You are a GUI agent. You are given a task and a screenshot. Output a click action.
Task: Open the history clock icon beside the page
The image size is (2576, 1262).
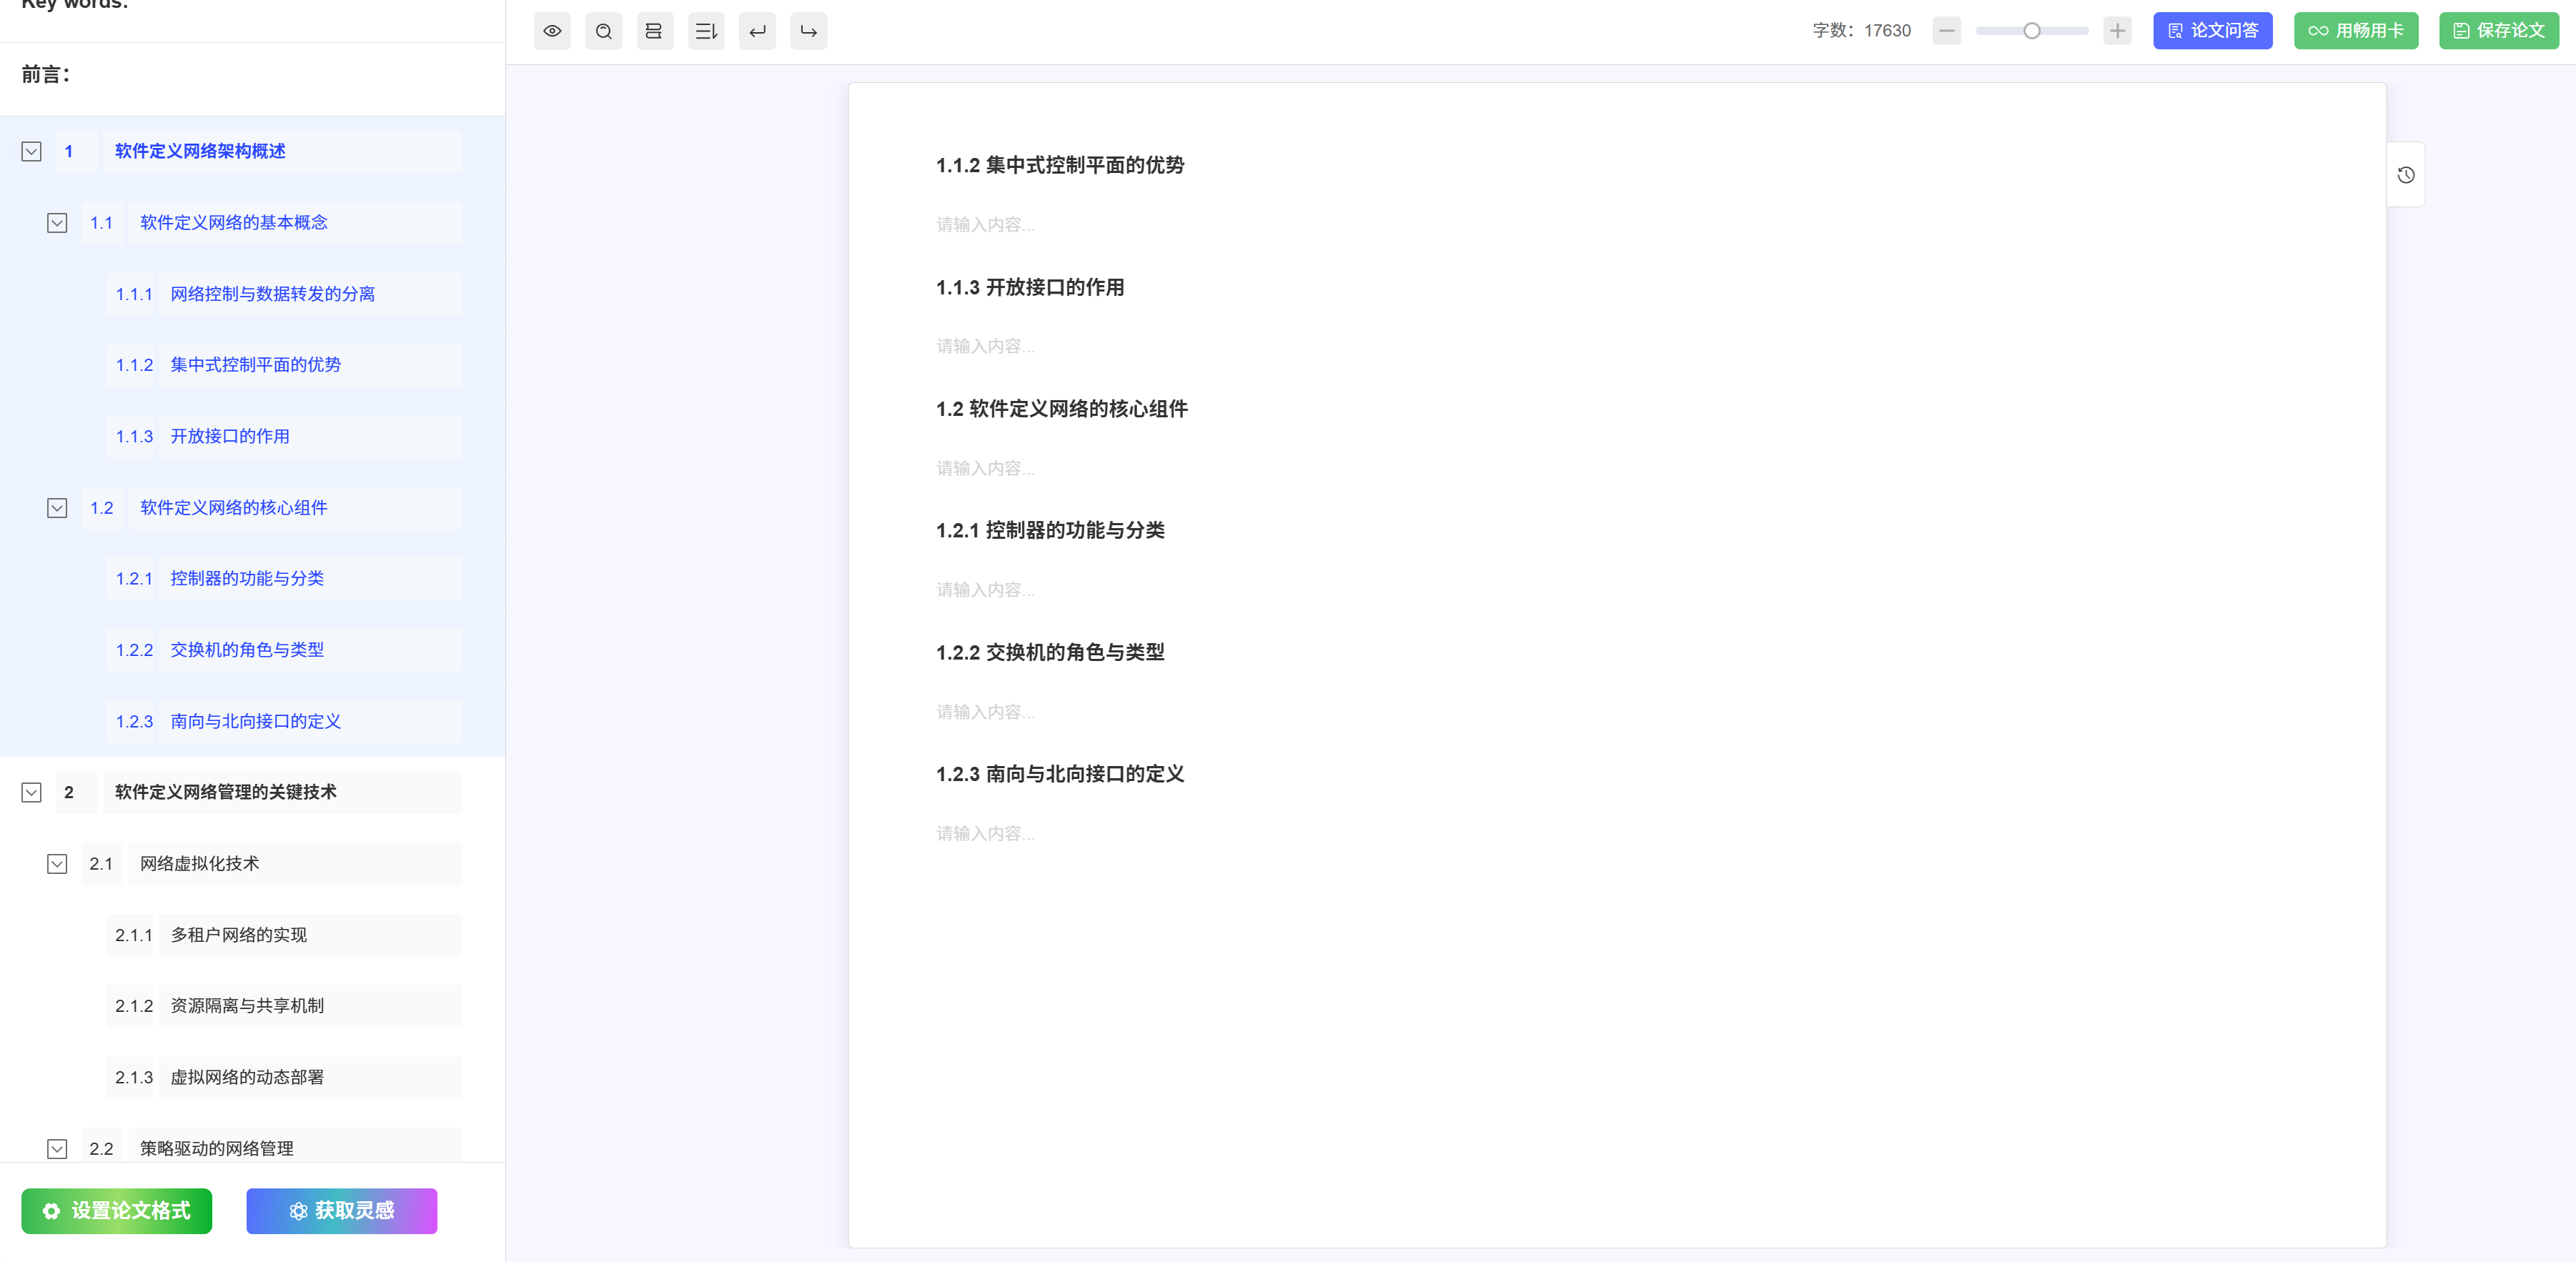[x=2405, y=175]
